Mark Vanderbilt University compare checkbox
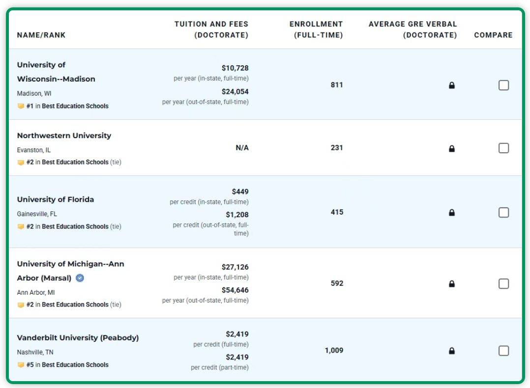This screenshot has width=530, height=388. [x=503, y=351]
